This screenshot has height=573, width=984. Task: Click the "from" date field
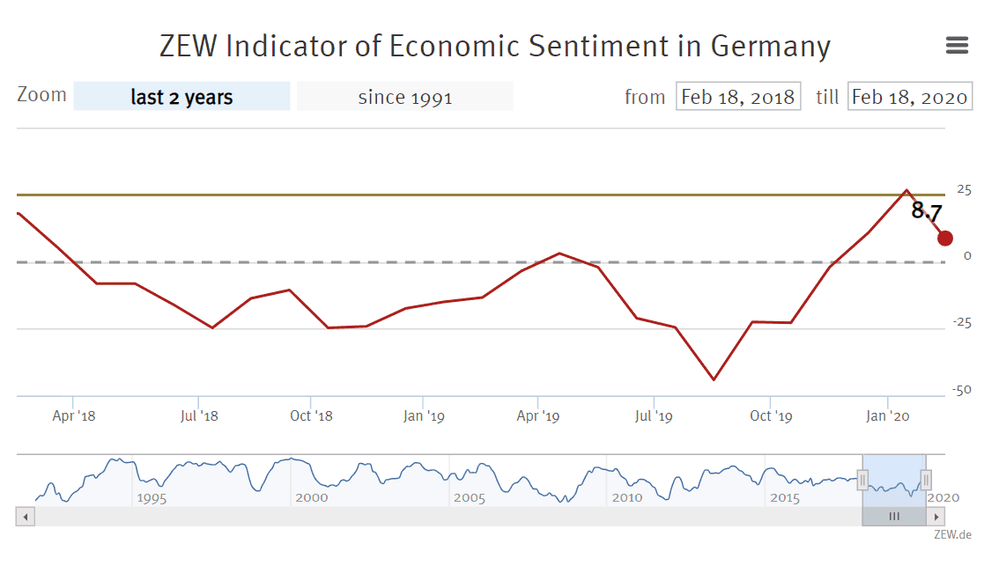[x=738, y=97]
